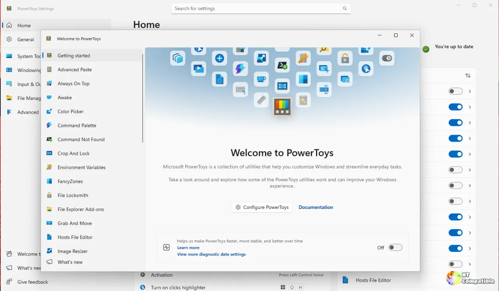This screenshot has width=499, height=291.
Task: Open the Documentation link
Action: pos(316,207)
